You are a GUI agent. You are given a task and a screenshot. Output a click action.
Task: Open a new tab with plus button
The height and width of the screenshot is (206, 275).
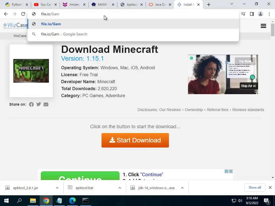[208, 5]
